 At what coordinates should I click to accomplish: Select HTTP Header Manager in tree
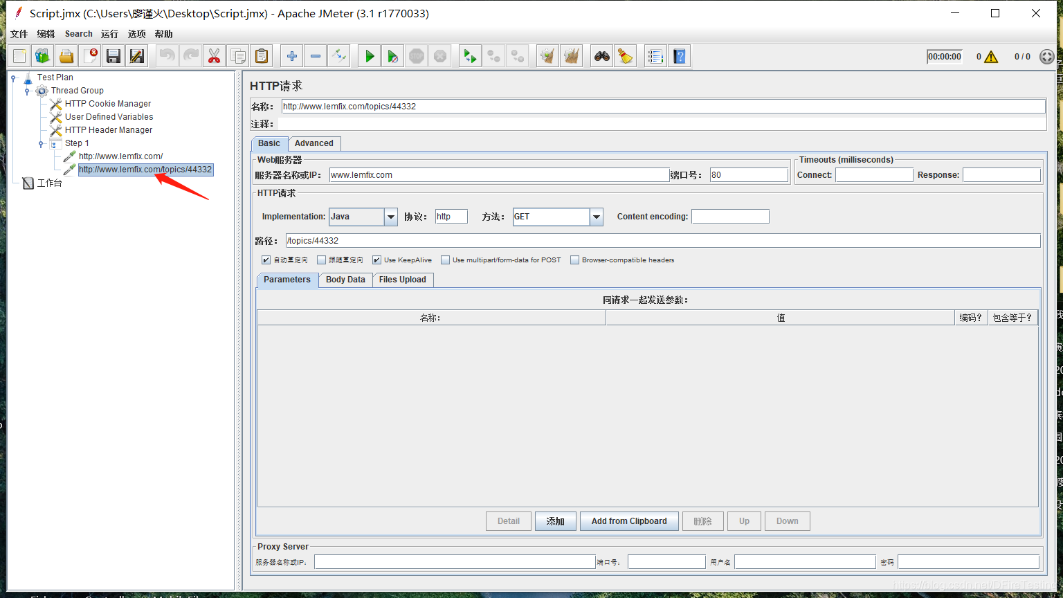[109, 130]
